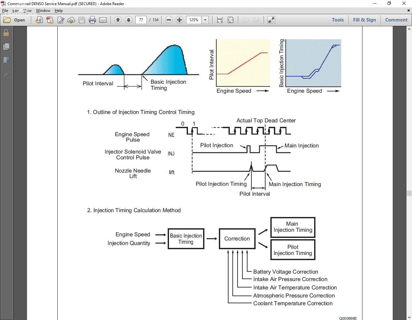Open the bookmarks panel icon
The height and width of the screenshot is (320, 412).
click(6, 61)
